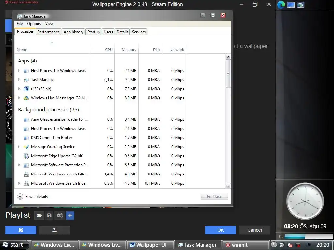This screenshot has width=334, height=250.
Task: Click the upload arrow button below Playlist
Action: coord(54,230)
